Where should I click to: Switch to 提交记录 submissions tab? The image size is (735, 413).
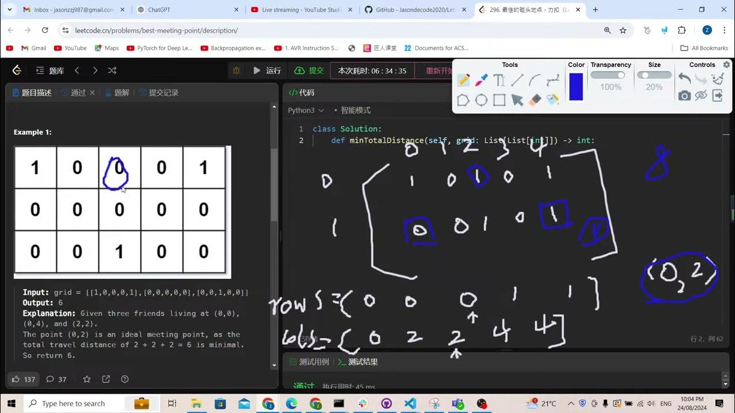[160, 92]
